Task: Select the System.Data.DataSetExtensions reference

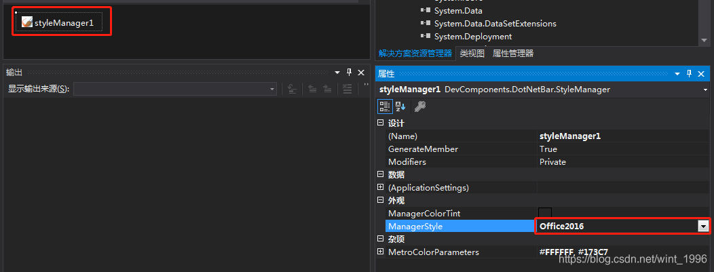Action: tap(495, 23)
